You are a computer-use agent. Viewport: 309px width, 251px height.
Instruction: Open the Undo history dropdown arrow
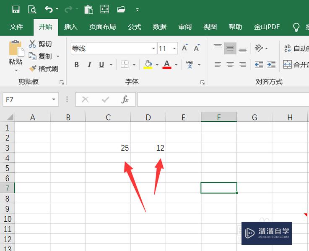pyautogui.click(x=57, y=9)
